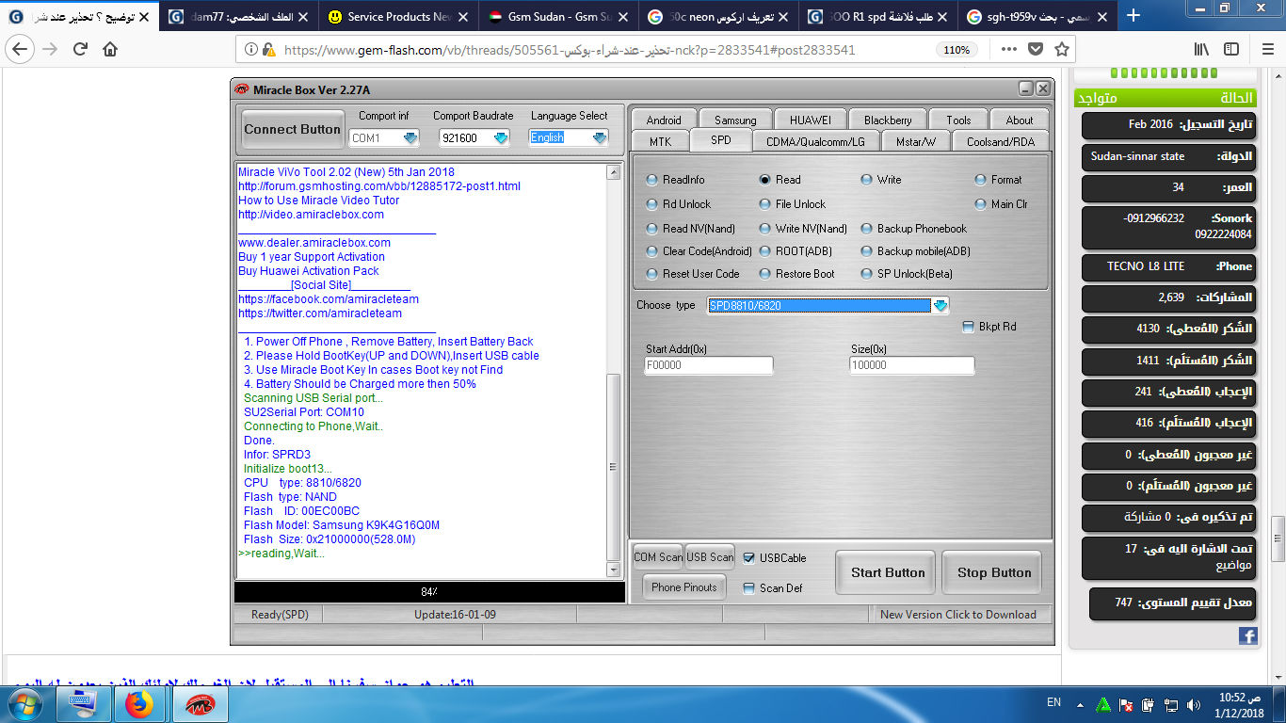Open the Language Select dropdown
Screen dimensions: 1286x723
pyautogui.click(x=600, y=138)
